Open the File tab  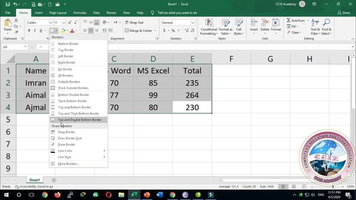(x=8, y=13)
